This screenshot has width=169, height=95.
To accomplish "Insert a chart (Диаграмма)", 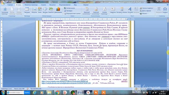I will 58,10.
